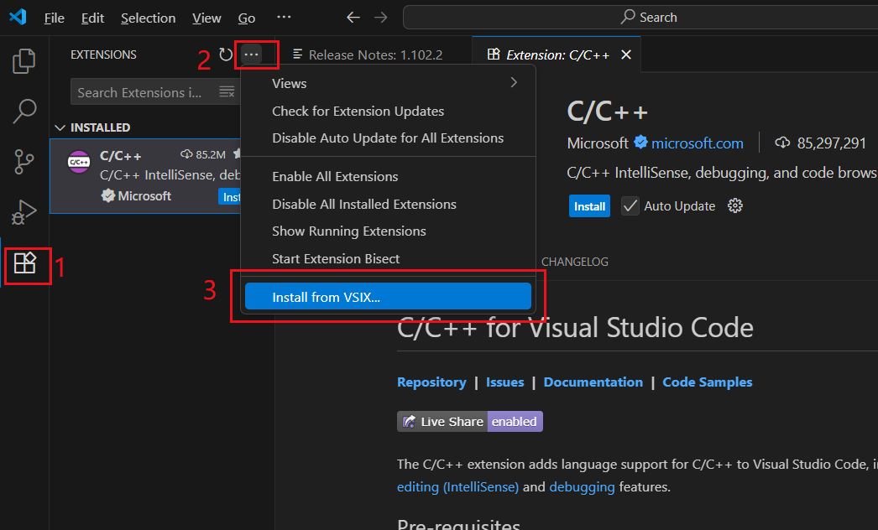
Task: Open the View menu
Action: pyautogui.click(x=206, y=18)
